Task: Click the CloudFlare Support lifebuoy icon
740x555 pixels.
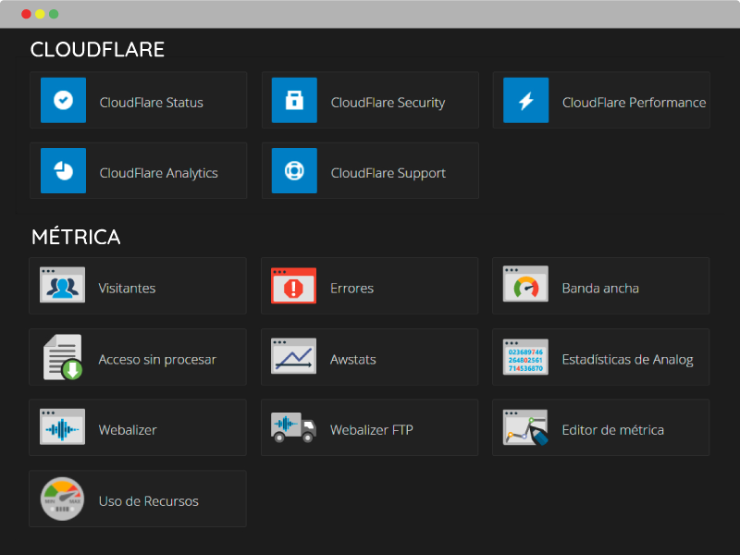Action: pos(294,170)
